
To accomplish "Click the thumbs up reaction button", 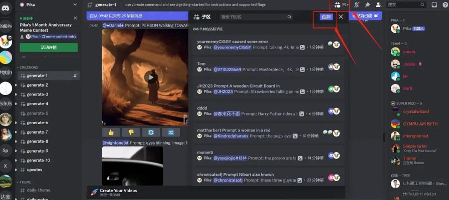I will coord(110,132).
